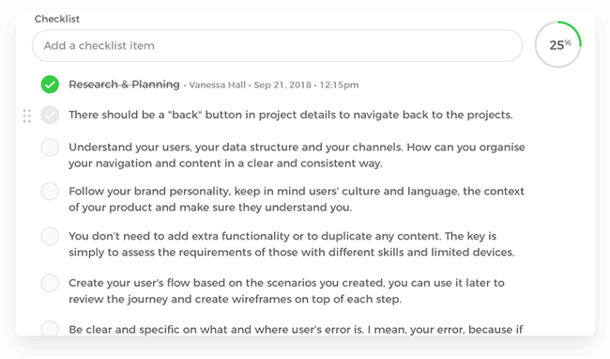
Task: Click the drag handle beside the back button item
Action: pos(27,116)
